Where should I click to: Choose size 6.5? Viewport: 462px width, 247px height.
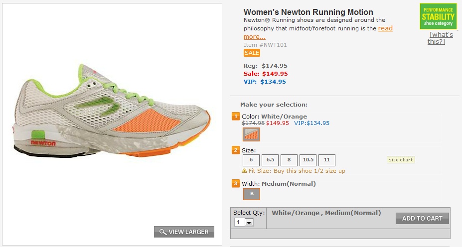(x=270, y=160)
